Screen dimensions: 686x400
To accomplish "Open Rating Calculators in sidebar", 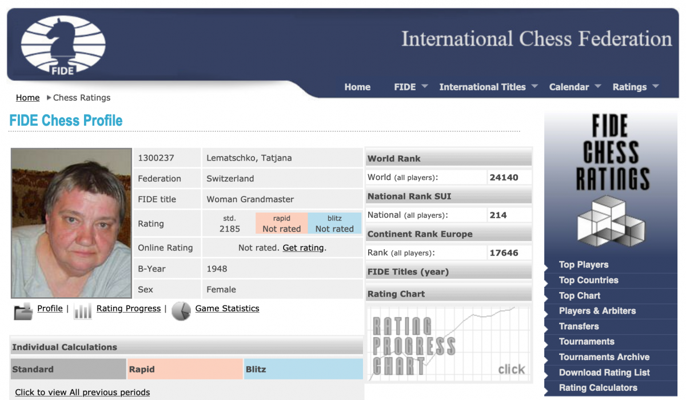I will click(x=598, y=388).
